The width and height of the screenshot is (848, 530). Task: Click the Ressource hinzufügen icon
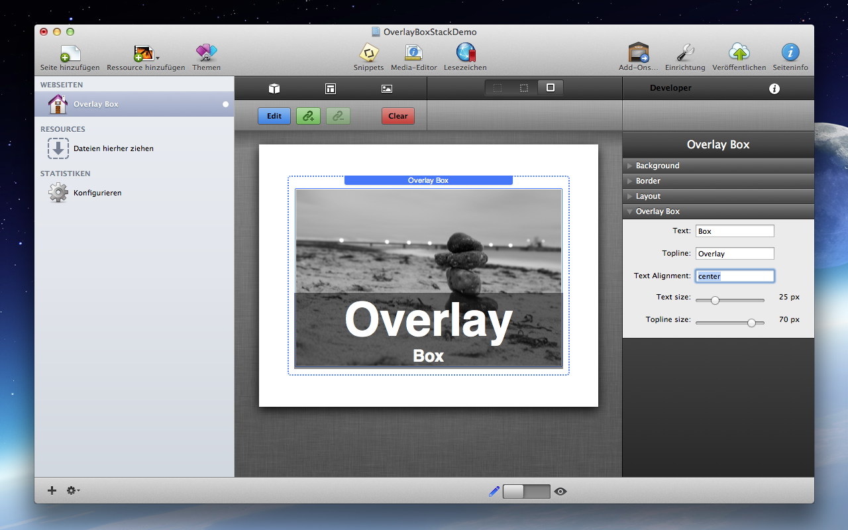(x=144, y=53)
